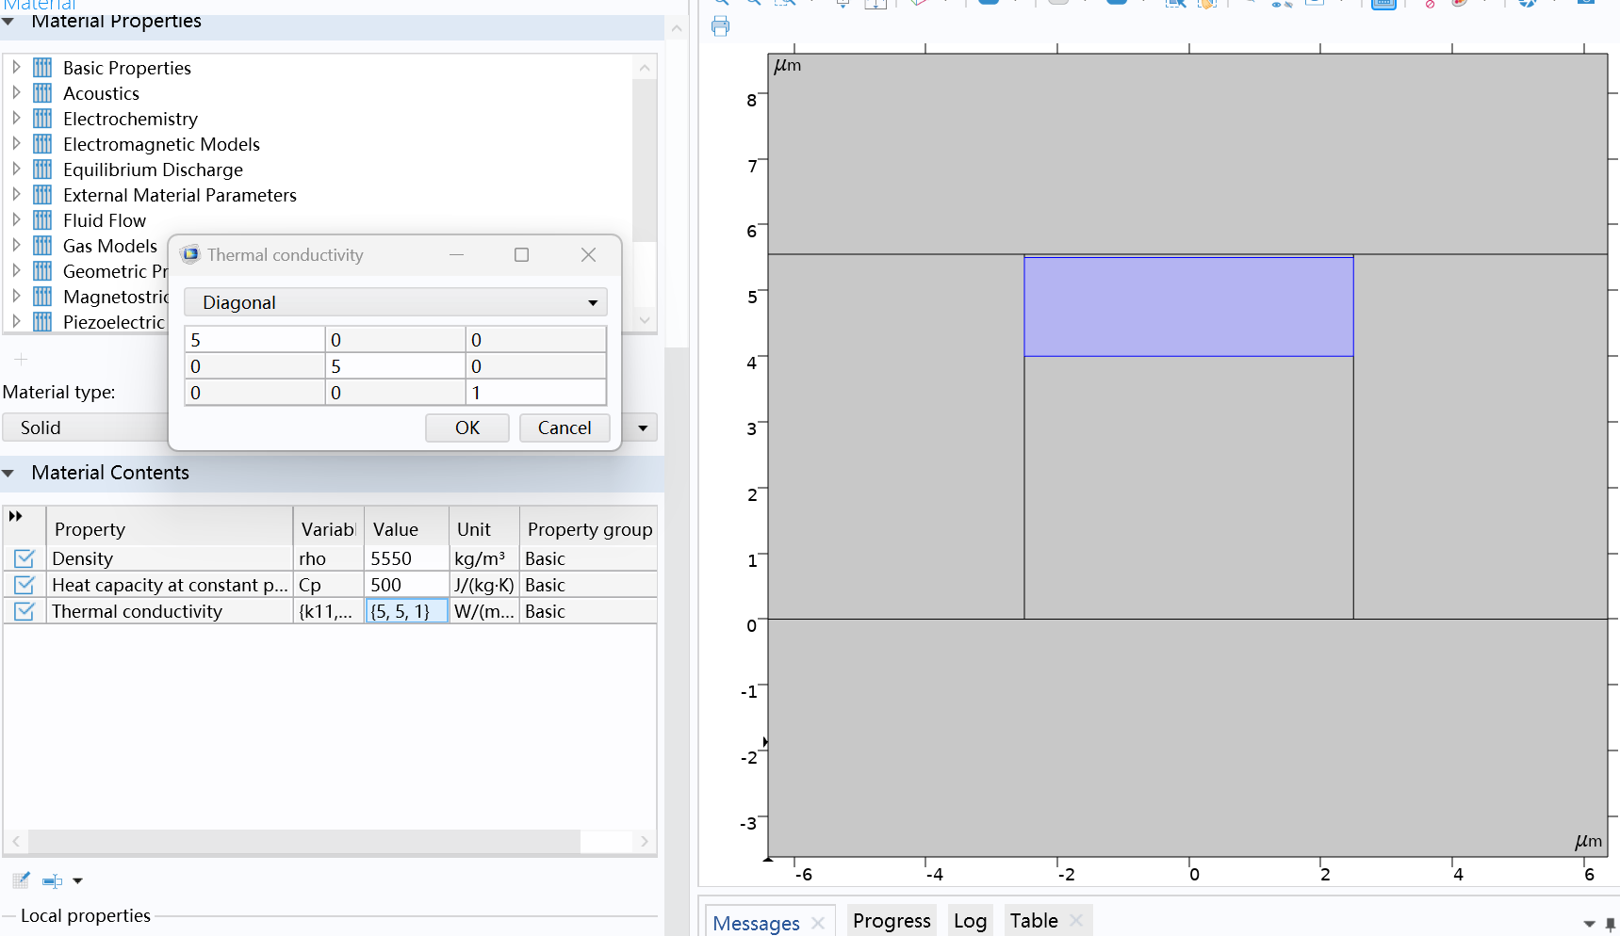Click the Thermal conductivity dialog app icon

coord(190,254)
